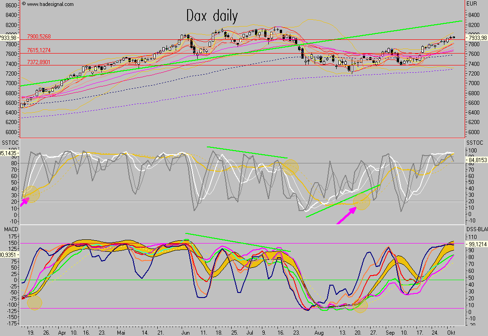Select the 7900,5268 red level label
This screenshot has height=336, width=488.
[38, 36]
